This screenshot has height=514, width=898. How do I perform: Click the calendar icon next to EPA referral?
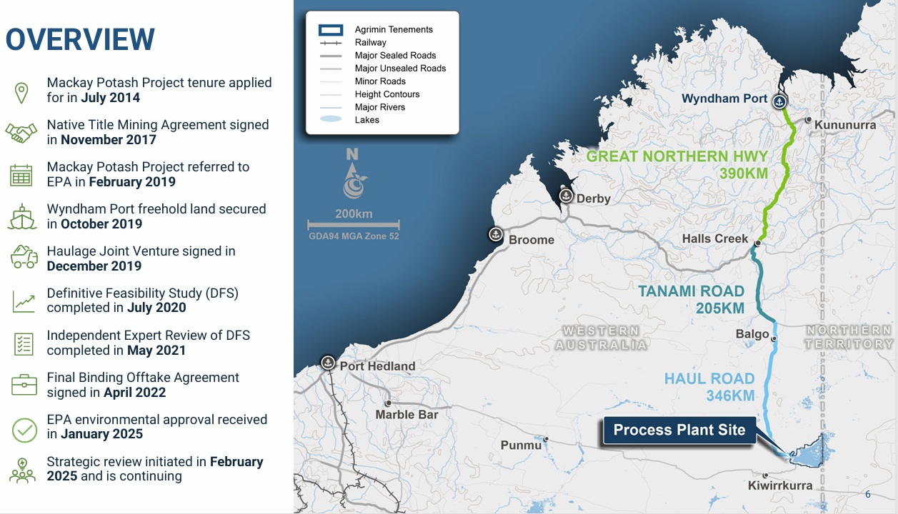(x=21, y=175)
